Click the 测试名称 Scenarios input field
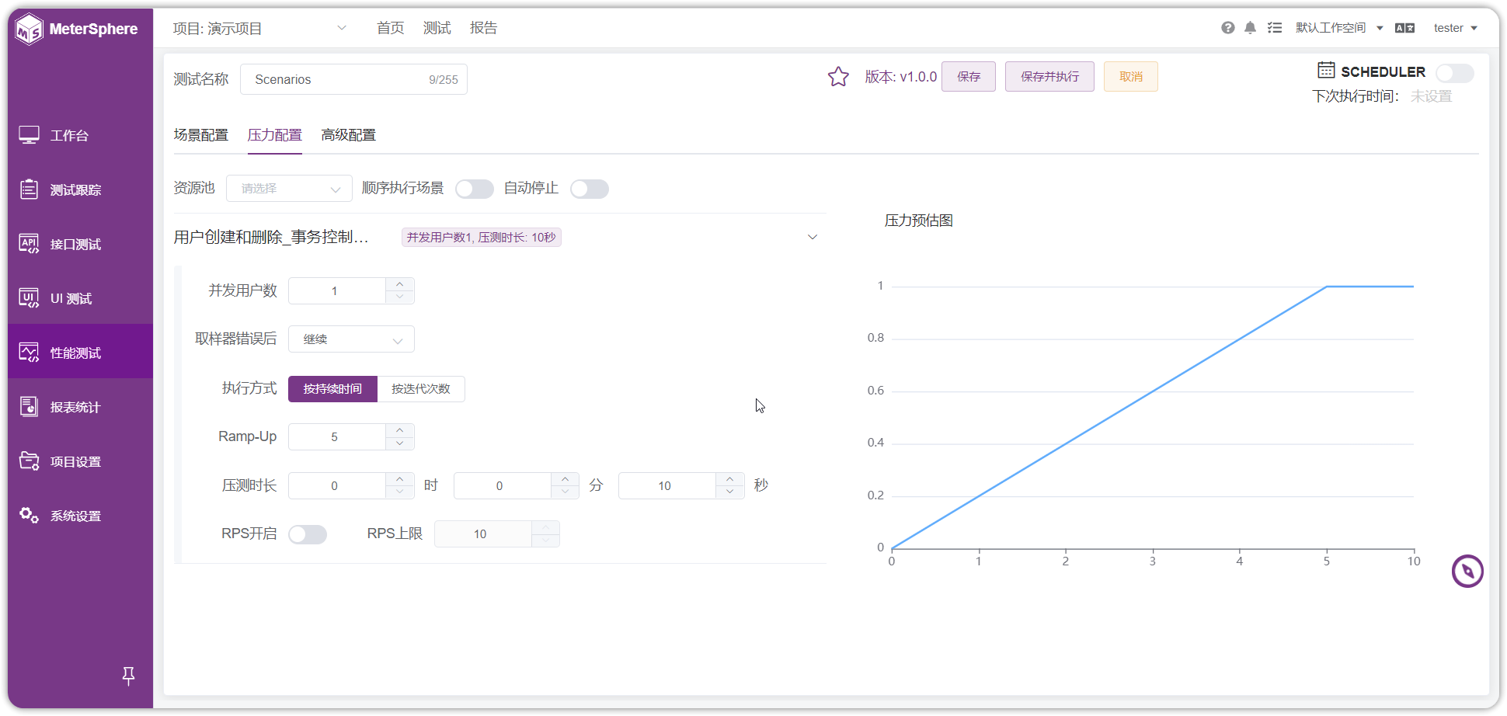The width and height of the screenshot is (1507, 716). pos(353,79)
